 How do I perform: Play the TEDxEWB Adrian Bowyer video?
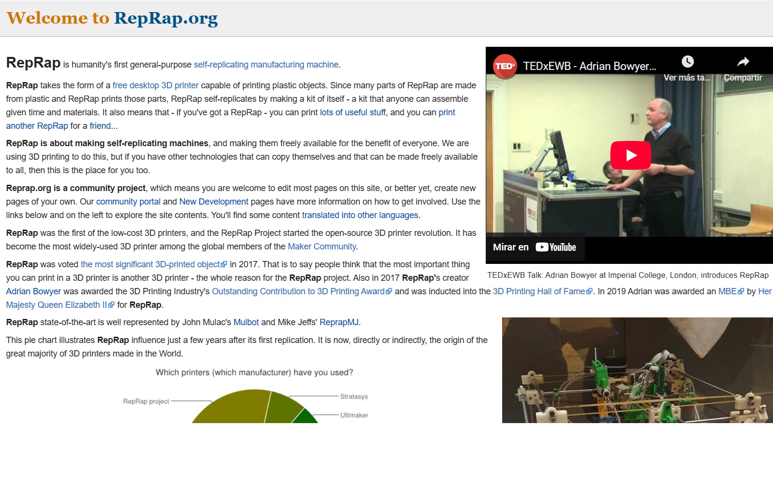[631, 155]
